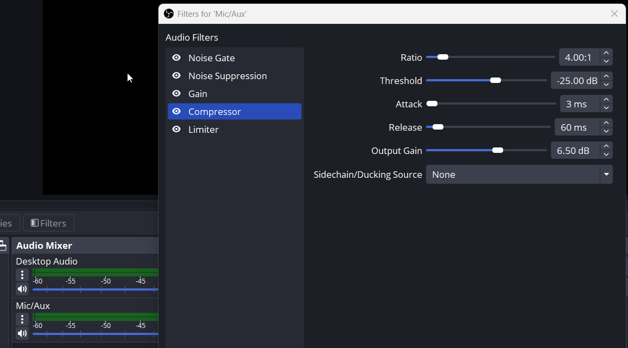Select the Noise Suppression filter
The height and width of the screenshot is (348, 628).
click(x=227, y=75)
